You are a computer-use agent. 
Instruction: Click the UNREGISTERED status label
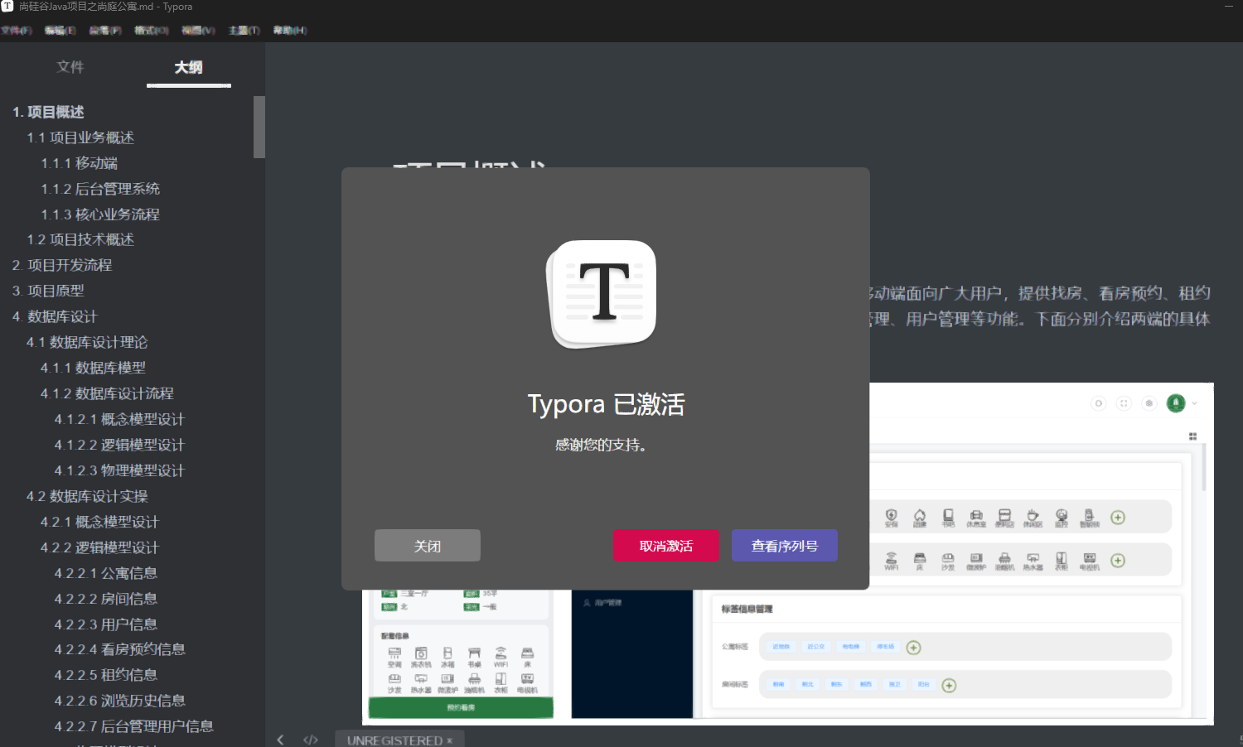point(394,740)
